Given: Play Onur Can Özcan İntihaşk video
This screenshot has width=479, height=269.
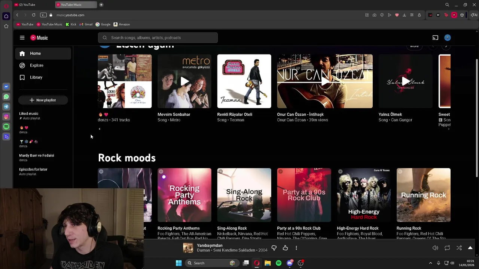Looking at the screenshot, I should (325, 81).
